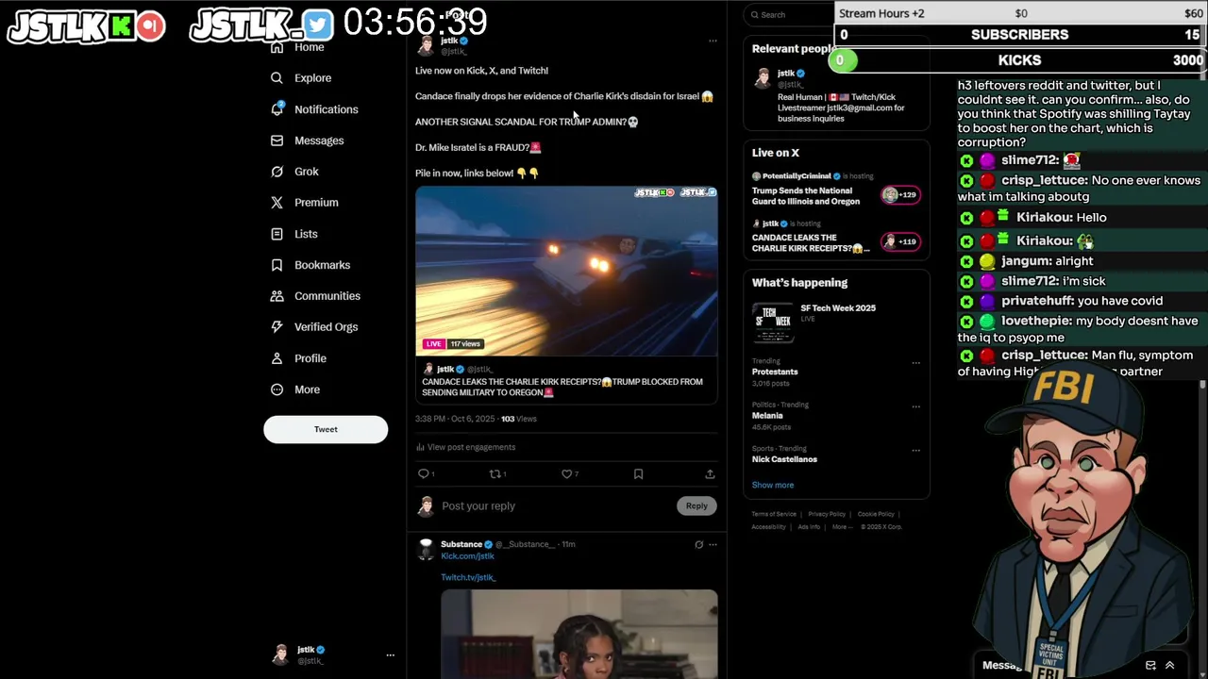Open the live stream video thumbnail
Screen dimensions: 1208x679
(566, 271)
